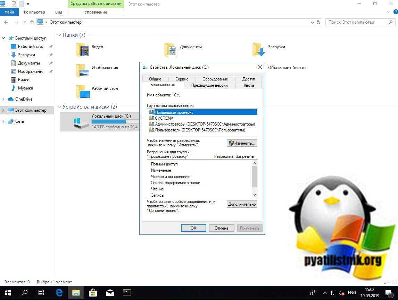Open the People icon in the taskbar
Image resolution: width=398 pixels, height=300 pixels.
(x=313, y=293)
